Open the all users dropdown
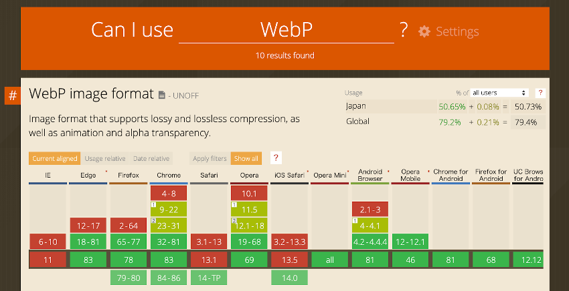The width and height of the screenshot is (569, 291). tap(499, 93)
